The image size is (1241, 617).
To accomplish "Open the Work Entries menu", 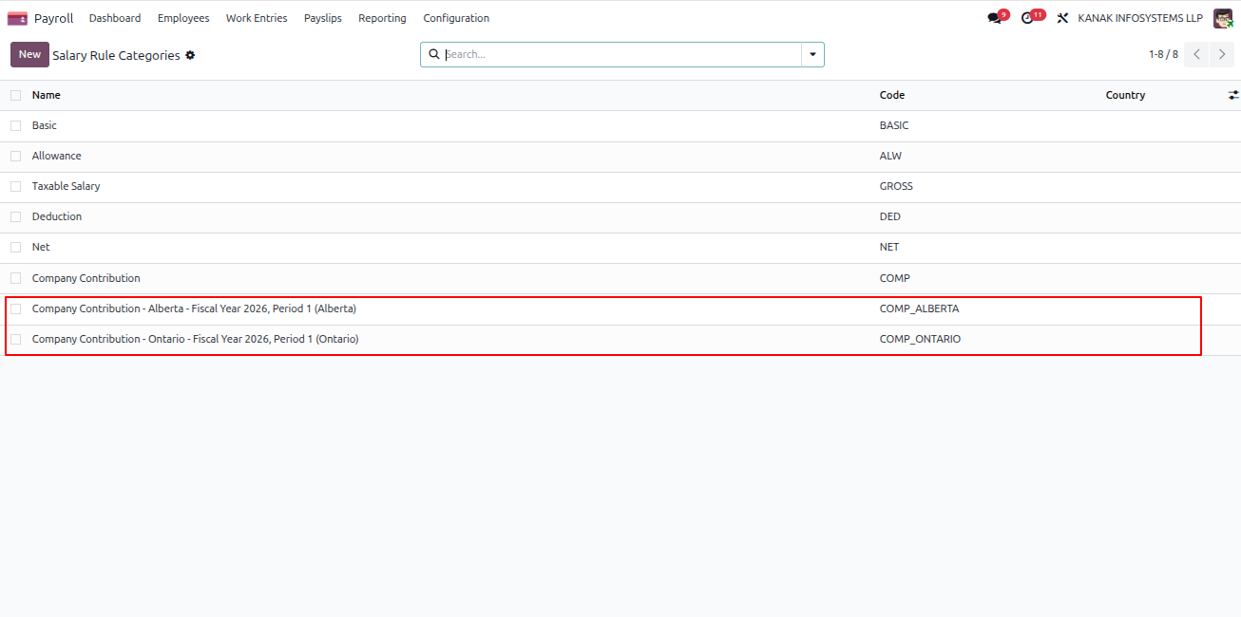I will pos(257,18).
